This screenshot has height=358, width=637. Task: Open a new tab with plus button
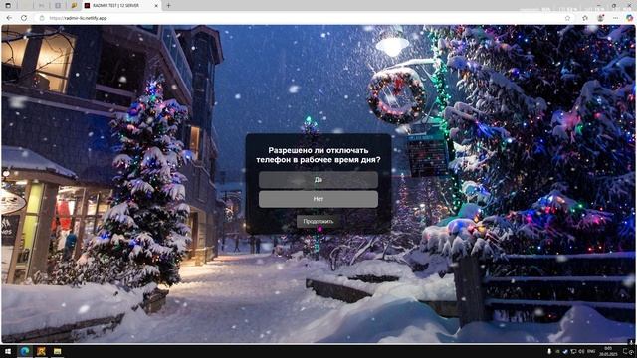click(168, 6)
